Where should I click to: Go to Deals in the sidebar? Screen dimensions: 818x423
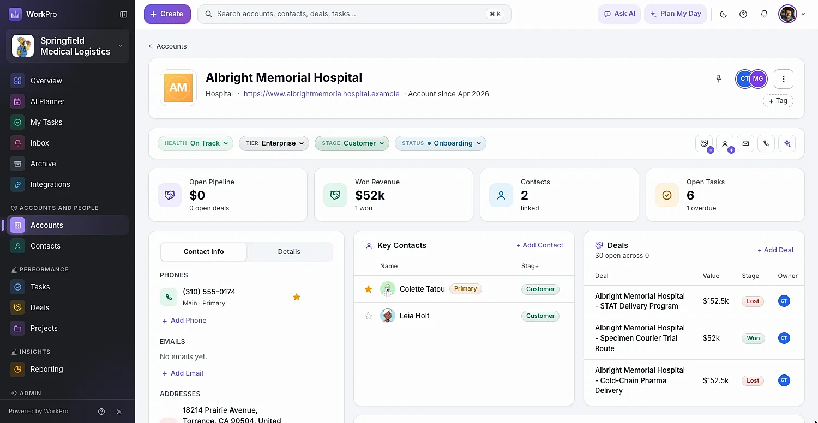68,307
